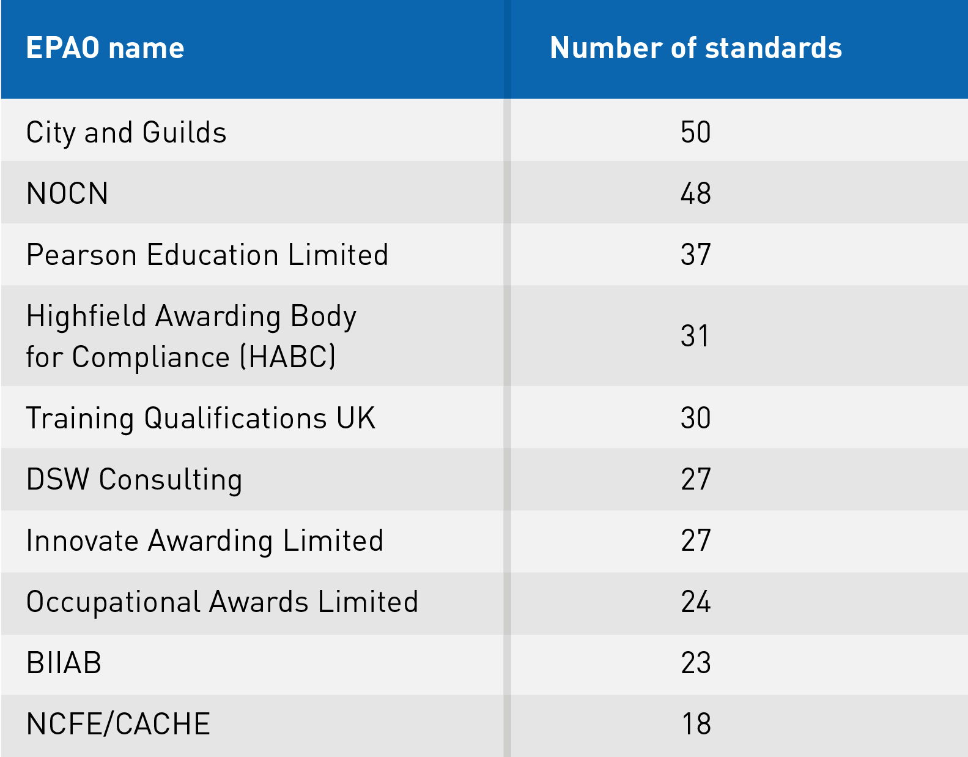
Task: Select the City and Guilds row name
Action: click(x=126, y=133)
